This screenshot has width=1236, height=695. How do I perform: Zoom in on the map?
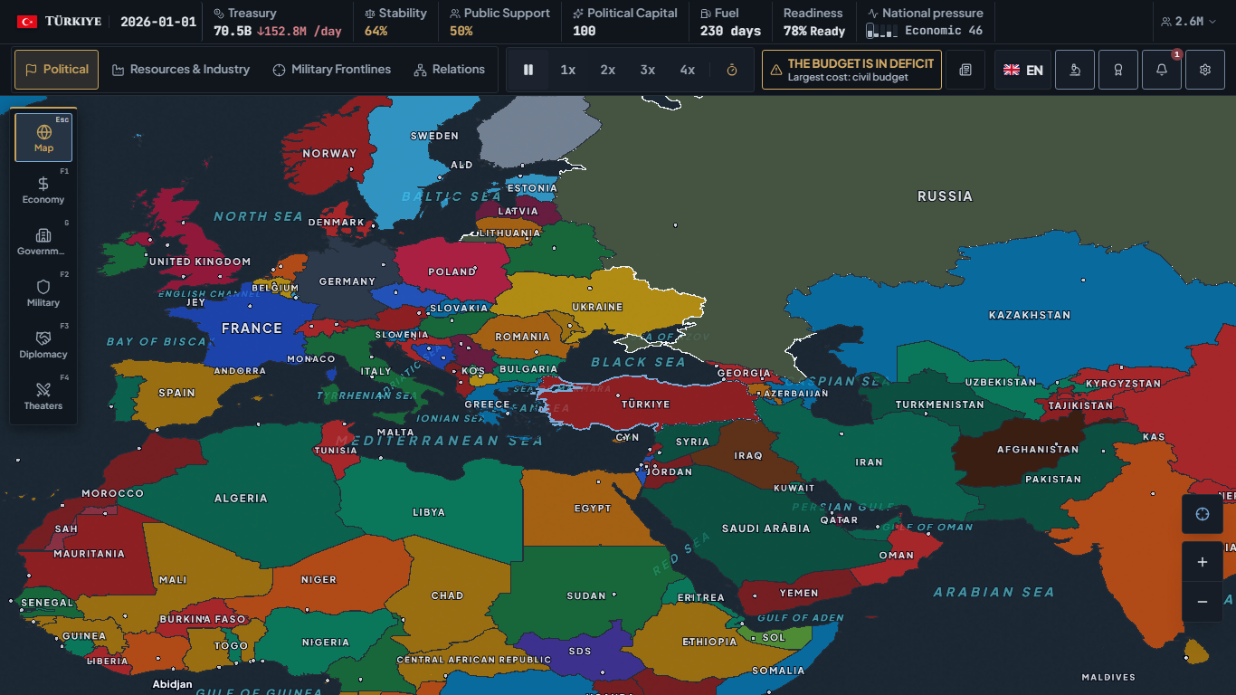tap(1203, 562)
